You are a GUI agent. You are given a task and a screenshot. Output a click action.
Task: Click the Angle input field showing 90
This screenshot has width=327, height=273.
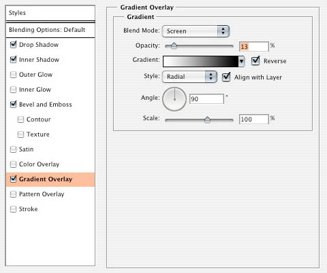[206, 99]
